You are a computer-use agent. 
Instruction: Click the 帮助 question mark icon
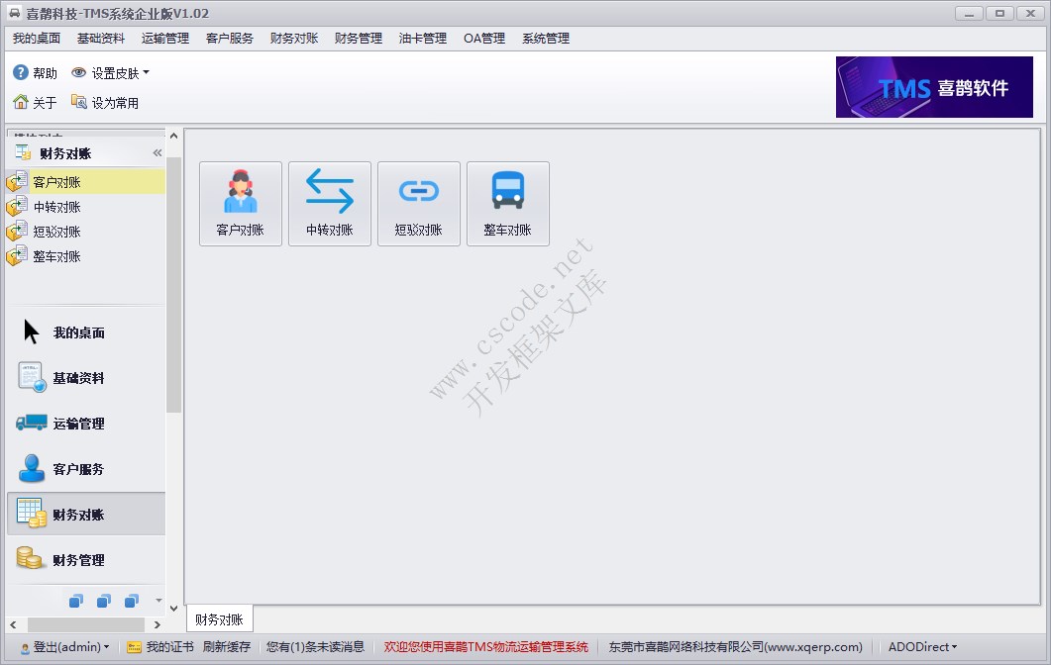coord(21,72)
